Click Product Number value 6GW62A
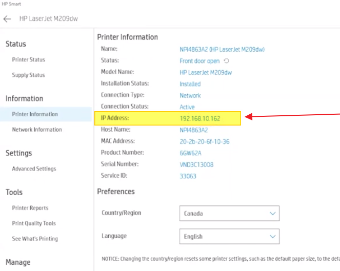 click(190, 153)
